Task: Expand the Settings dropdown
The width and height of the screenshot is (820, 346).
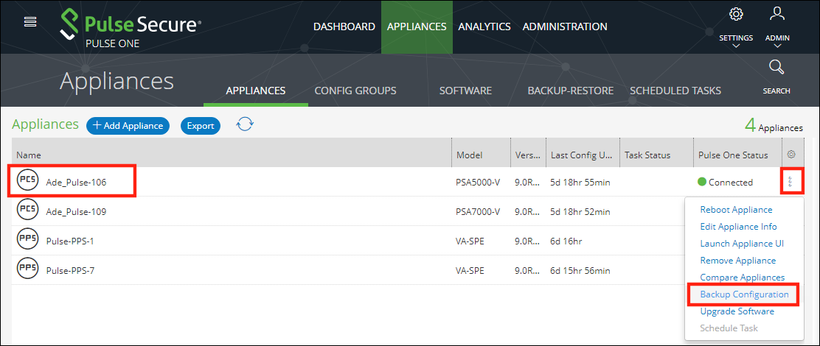Action: point(735,24)
